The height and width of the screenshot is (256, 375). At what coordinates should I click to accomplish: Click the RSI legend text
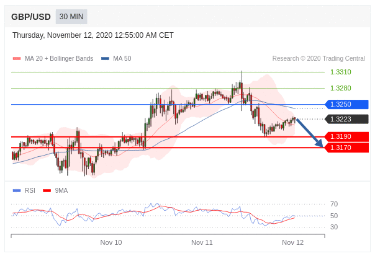(x=30, y=190)
